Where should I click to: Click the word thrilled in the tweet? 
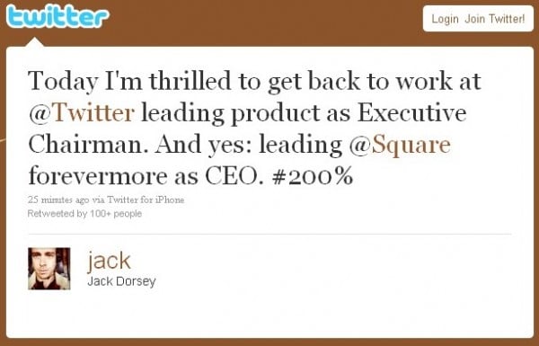(x=190, y=81)
